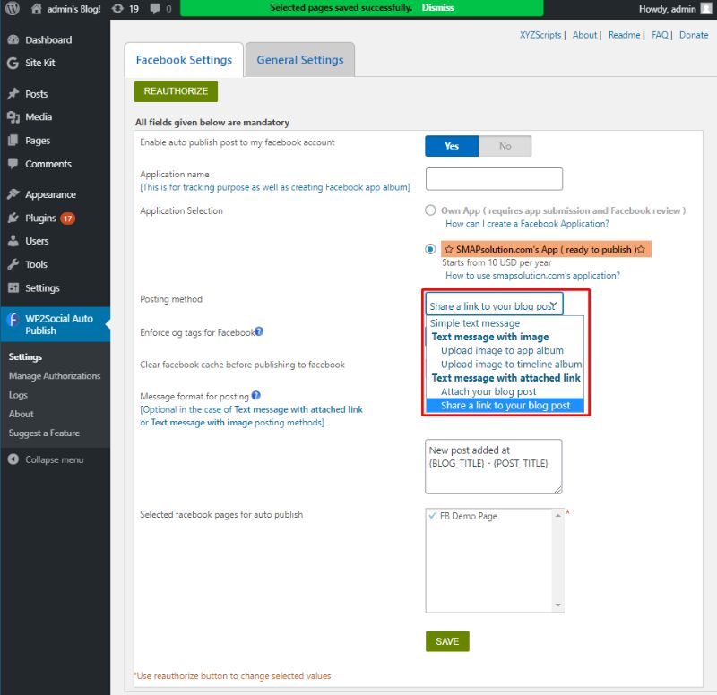Image resolution: width=717 pixels, height=695 pixels.
Task: Click the Dashboard gauge icon
Action: pyautogui.click(x=13, y=39)
